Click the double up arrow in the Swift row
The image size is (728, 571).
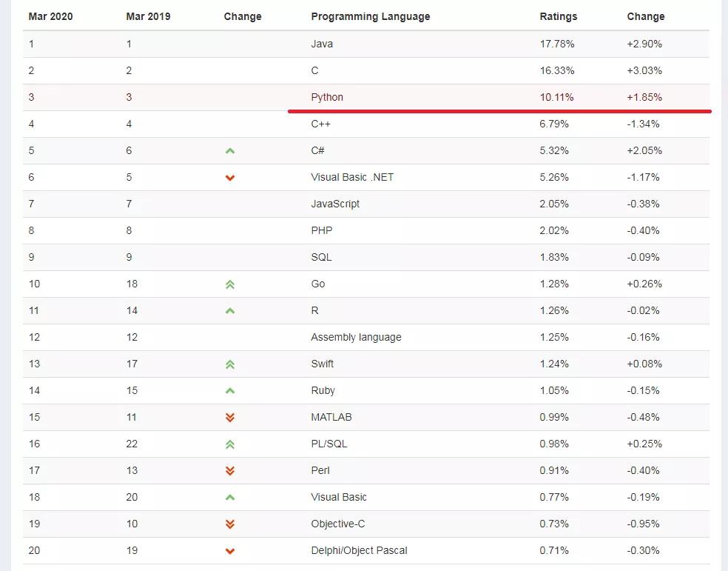230,364
